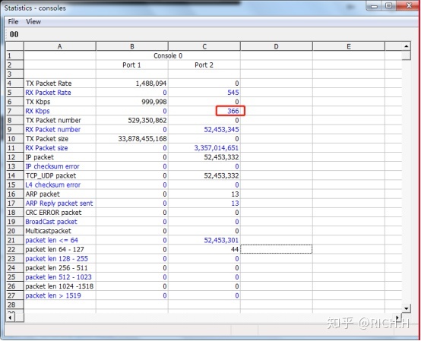Select the packet len 512 - 1023 label

pyautogui.click(x=59, y=277)
